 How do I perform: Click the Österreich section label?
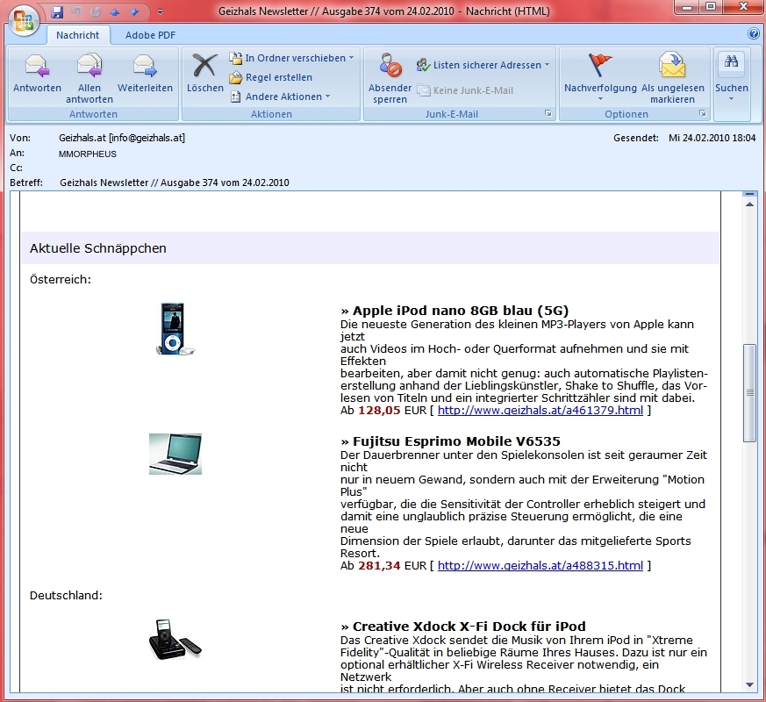click(61, 279)
